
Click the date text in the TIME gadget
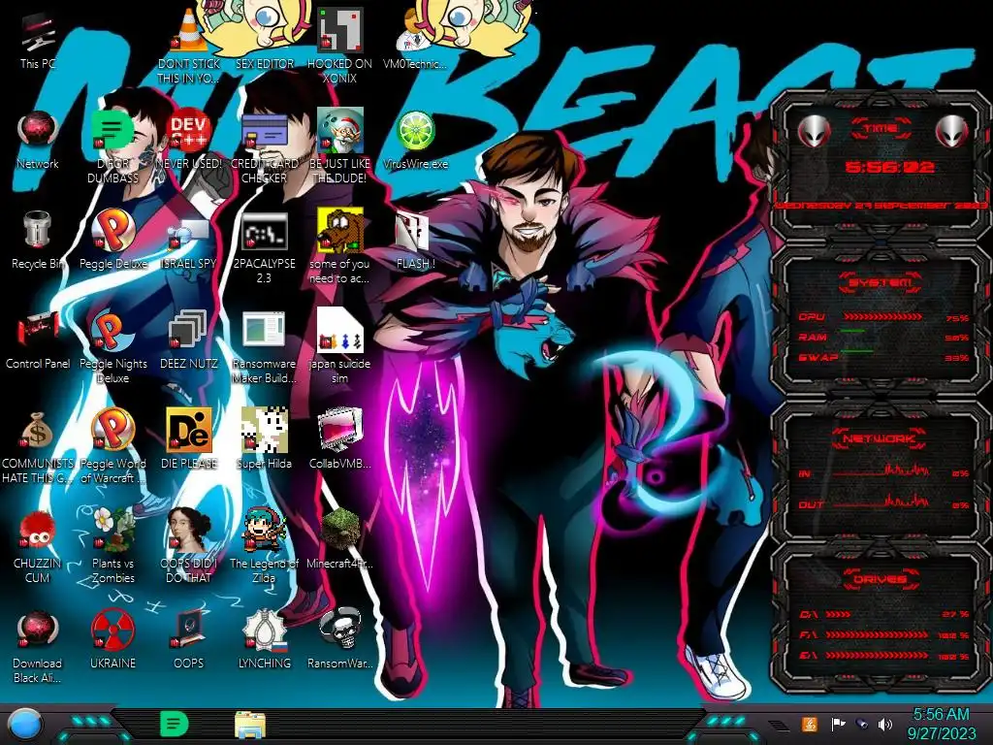coord(881,206)
